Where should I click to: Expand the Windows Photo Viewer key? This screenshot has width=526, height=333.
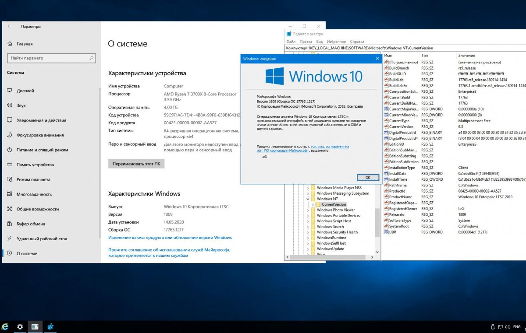coord(308,210)
